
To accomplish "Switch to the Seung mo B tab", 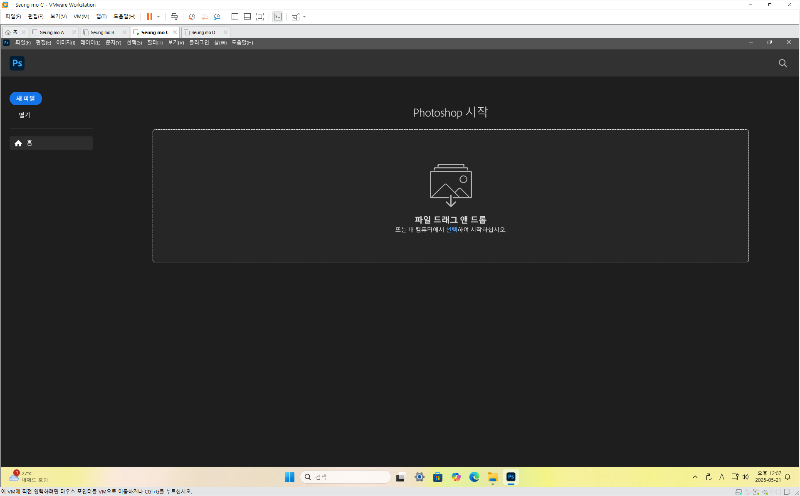I will 102,32.
